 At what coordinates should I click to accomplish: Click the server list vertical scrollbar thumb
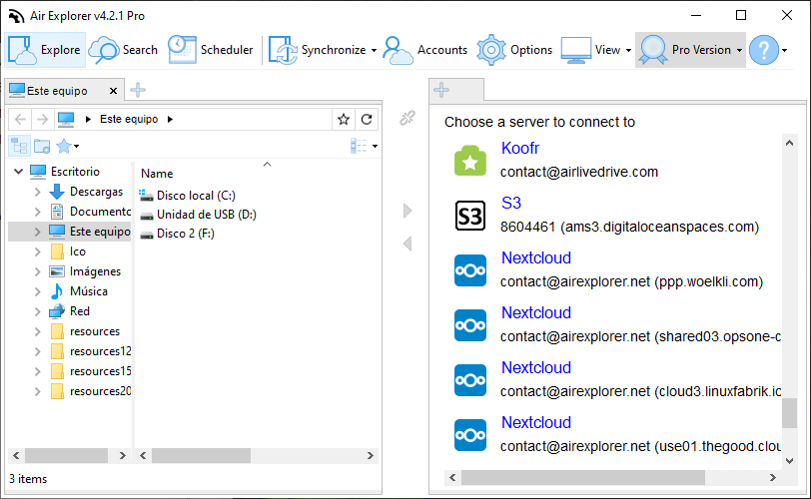tap(789, 413)
